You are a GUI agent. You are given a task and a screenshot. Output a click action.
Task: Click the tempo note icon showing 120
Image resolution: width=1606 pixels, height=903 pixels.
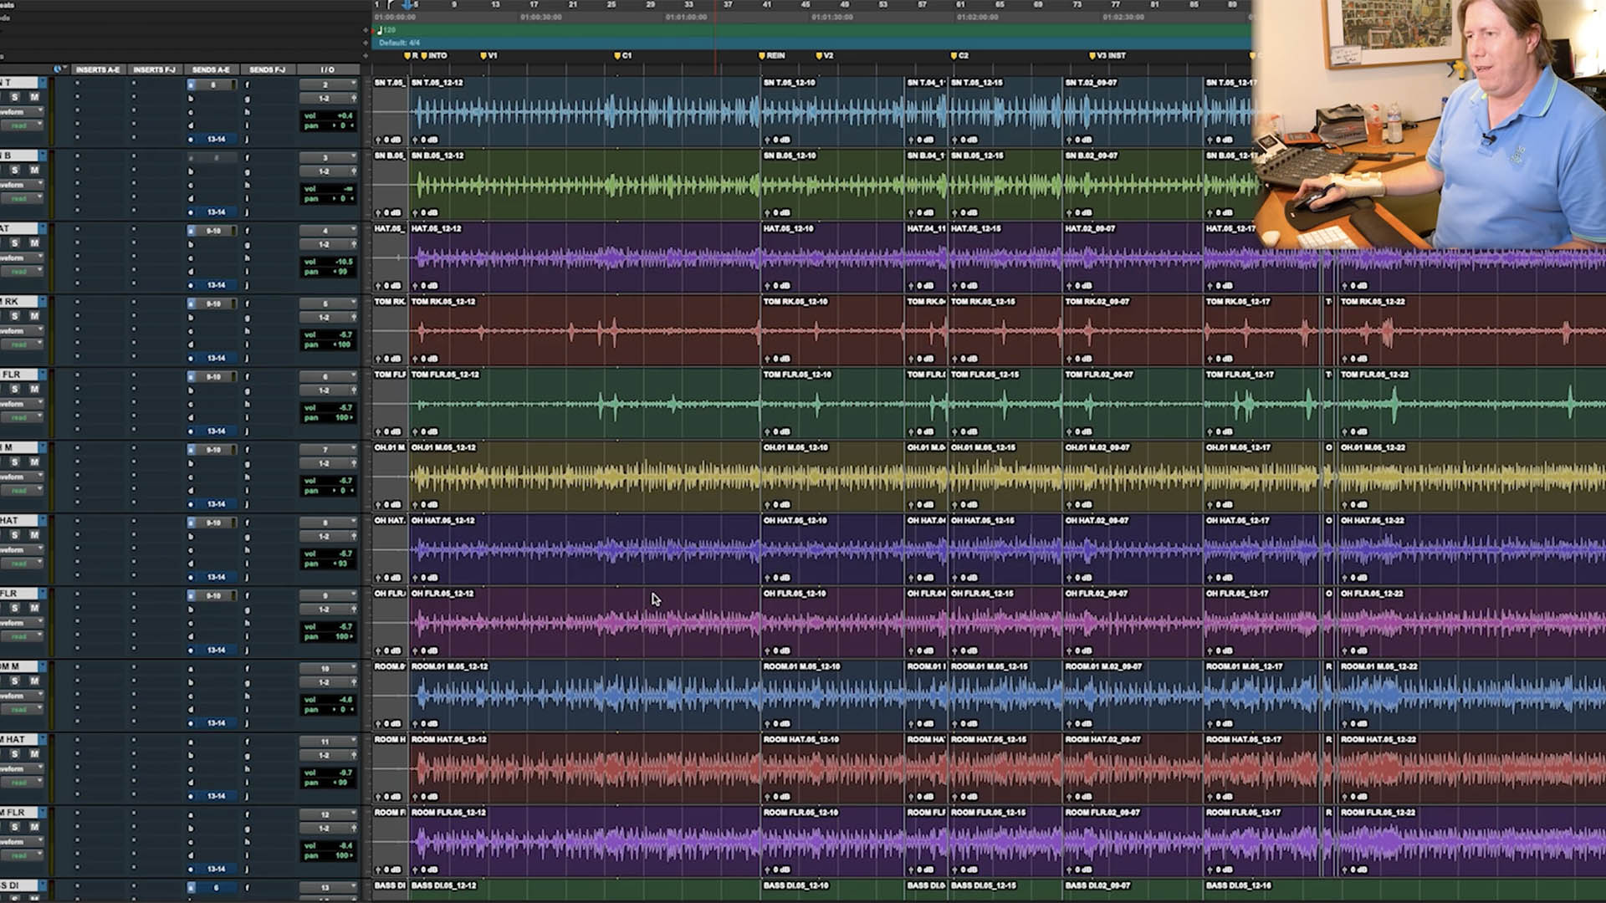[380, 30]
